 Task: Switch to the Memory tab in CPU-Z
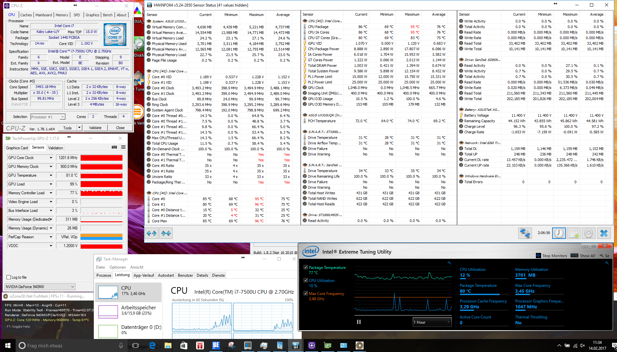click(62, 15)
